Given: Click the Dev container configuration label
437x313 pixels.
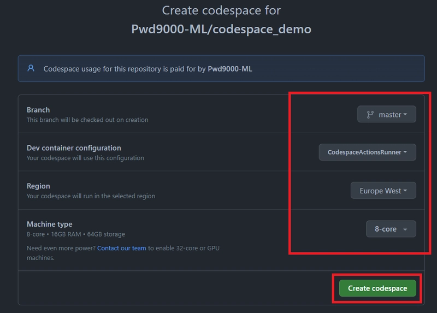Looking at the screenshot, I should click(x=74, y=148).
